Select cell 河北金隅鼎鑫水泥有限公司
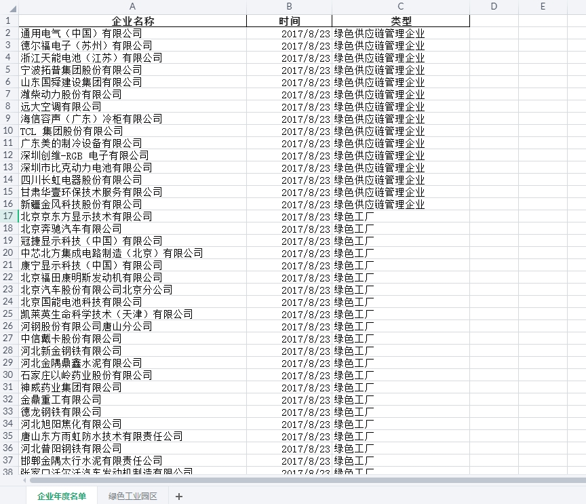 coord(133,363)
